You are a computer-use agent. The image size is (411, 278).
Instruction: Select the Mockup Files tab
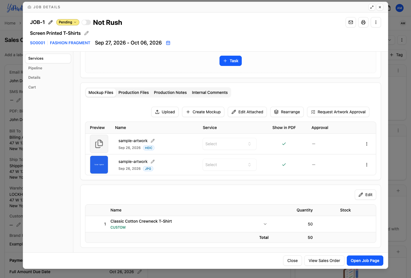101,92
